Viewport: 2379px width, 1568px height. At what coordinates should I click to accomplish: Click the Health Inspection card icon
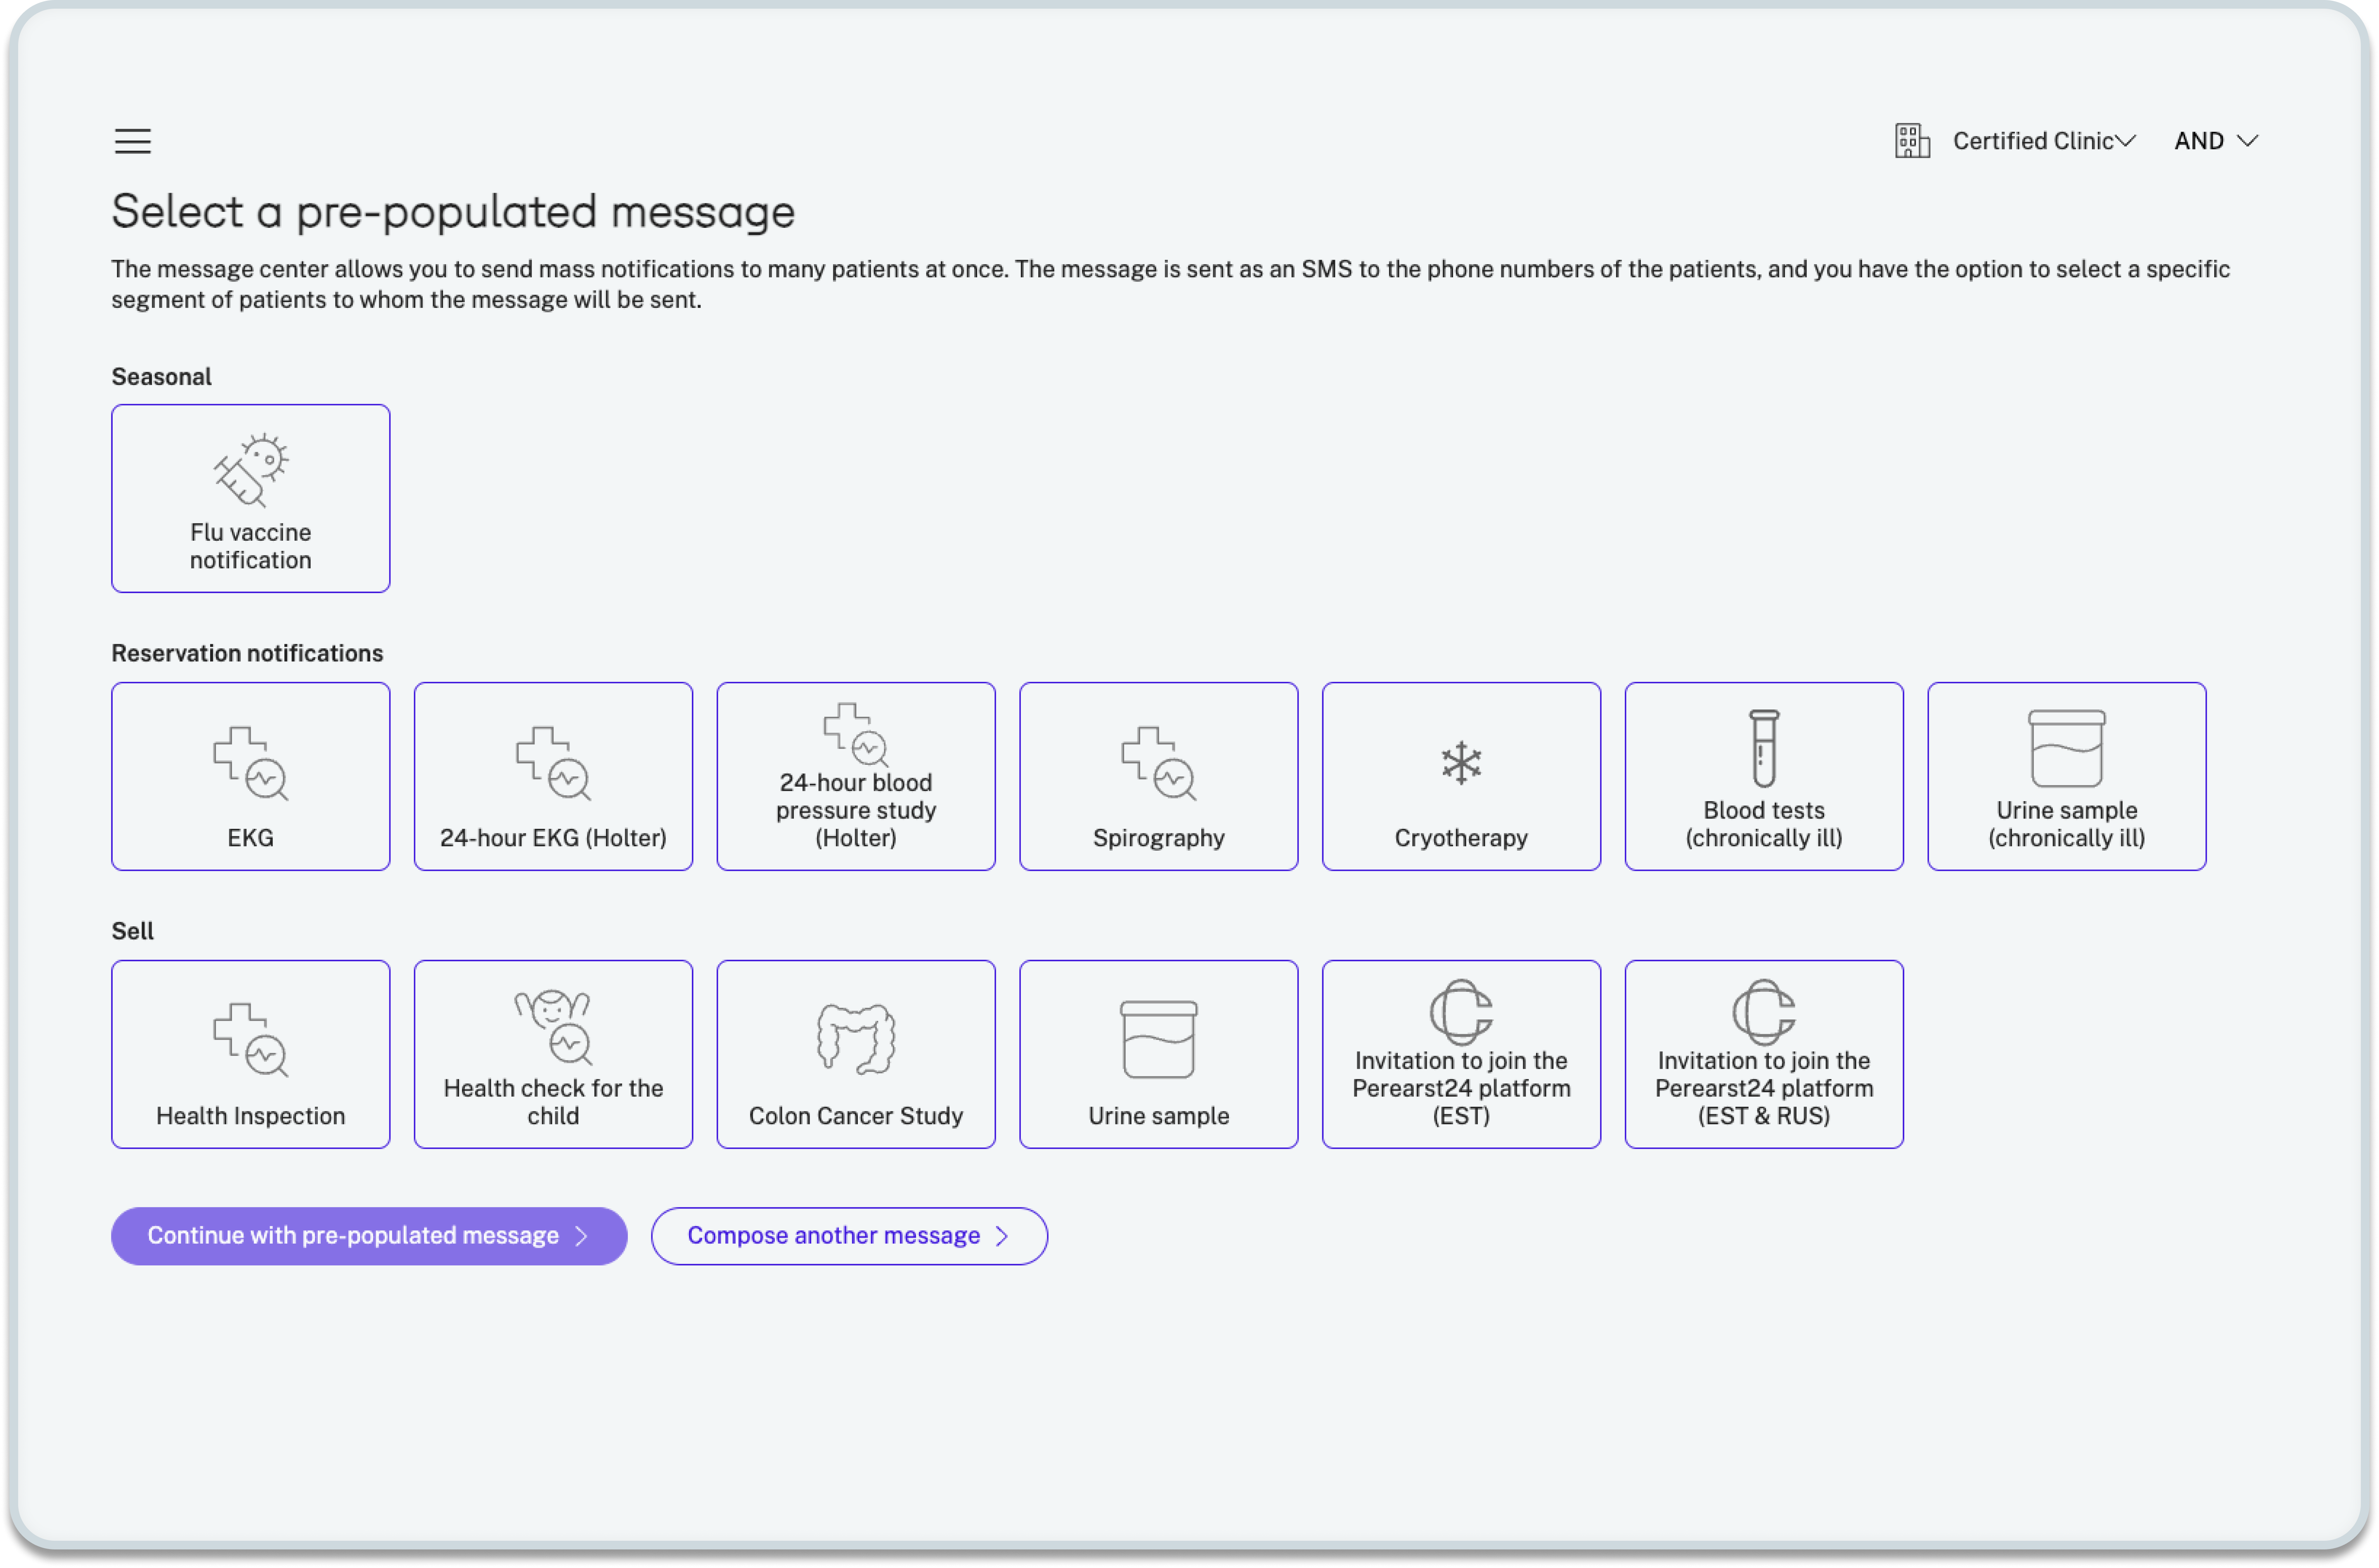[x=250, y=1040]
